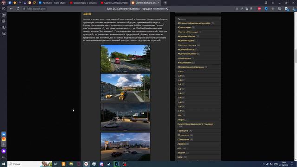The width and height of the screenshot is (297, 167).
Task: Open the Windows Start menu
Action: click(x=4, y=164)
